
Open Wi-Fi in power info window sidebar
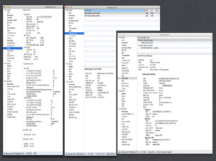click(x=9, y=68)
